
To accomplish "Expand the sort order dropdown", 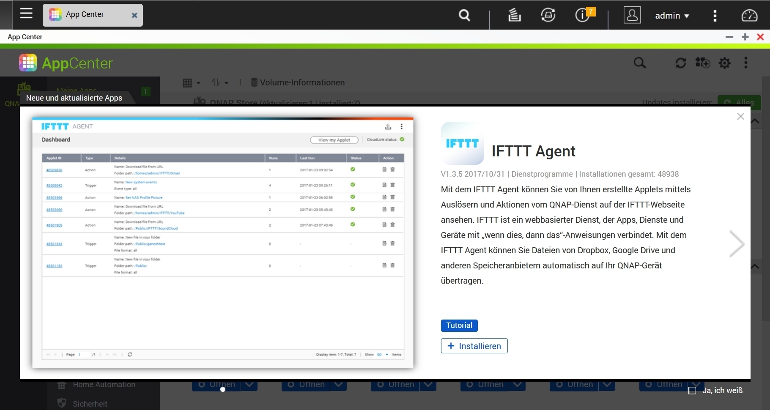I will pos(220,83).
